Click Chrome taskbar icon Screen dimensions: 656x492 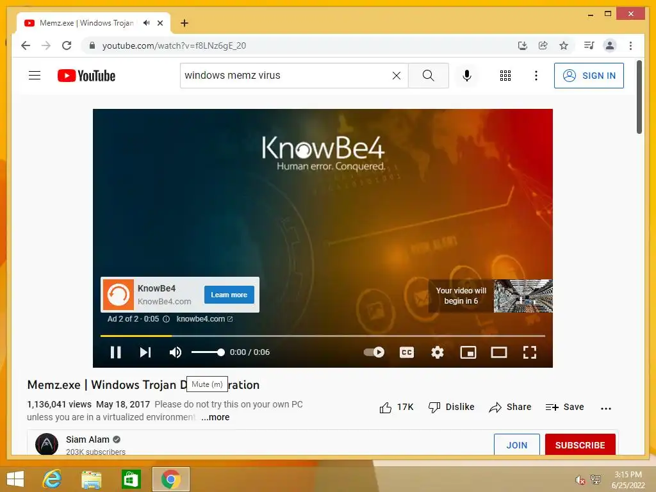point(170,479)
